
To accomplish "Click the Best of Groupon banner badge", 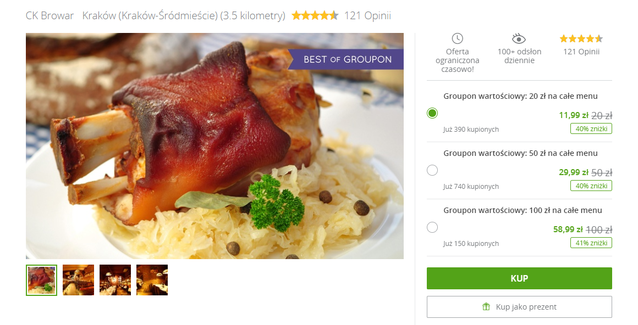I will tap(346, 59).
